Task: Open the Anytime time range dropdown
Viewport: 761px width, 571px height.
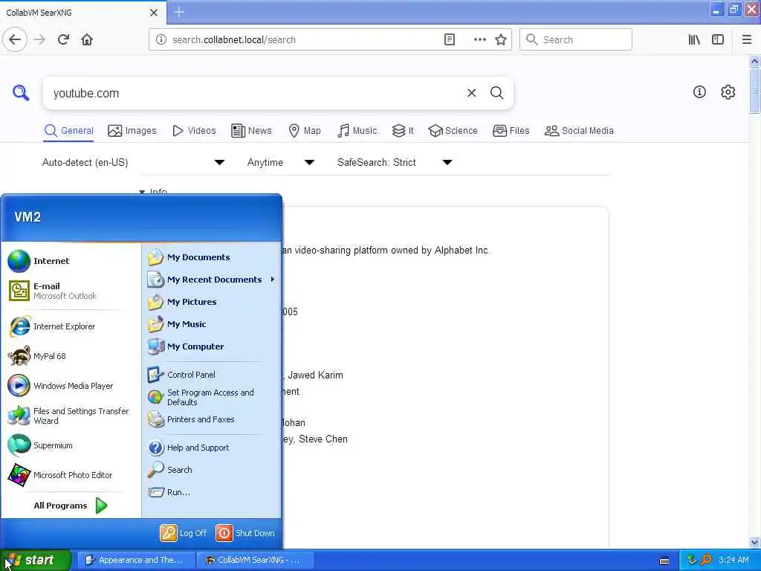Action: pyautogui.click(x=281, y=162)
